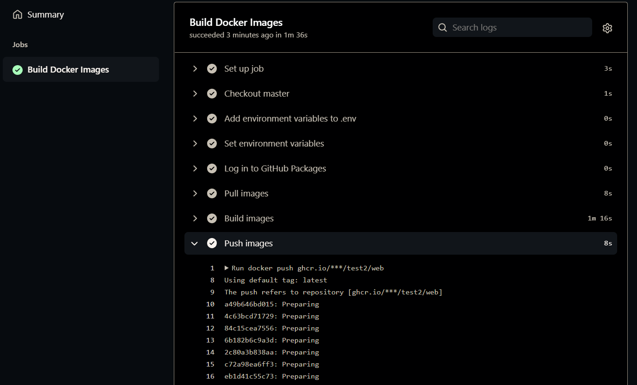Click the search magnifier icon in logs
The image size is (637, 385).
(442, 28)
